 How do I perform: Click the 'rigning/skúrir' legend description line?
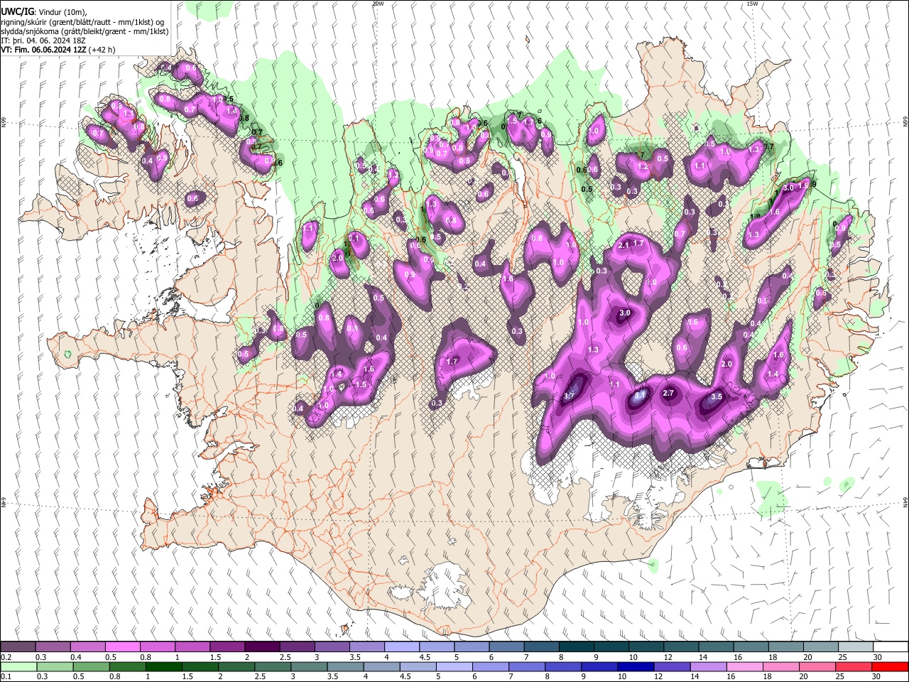83,22
